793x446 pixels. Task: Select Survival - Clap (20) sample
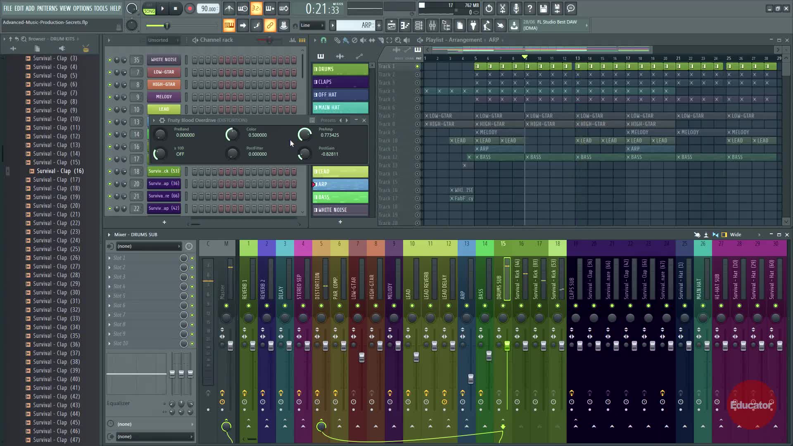click(56, 206)
